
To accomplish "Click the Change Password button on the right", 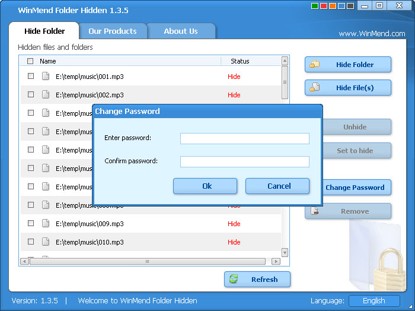I will [356, 188].
